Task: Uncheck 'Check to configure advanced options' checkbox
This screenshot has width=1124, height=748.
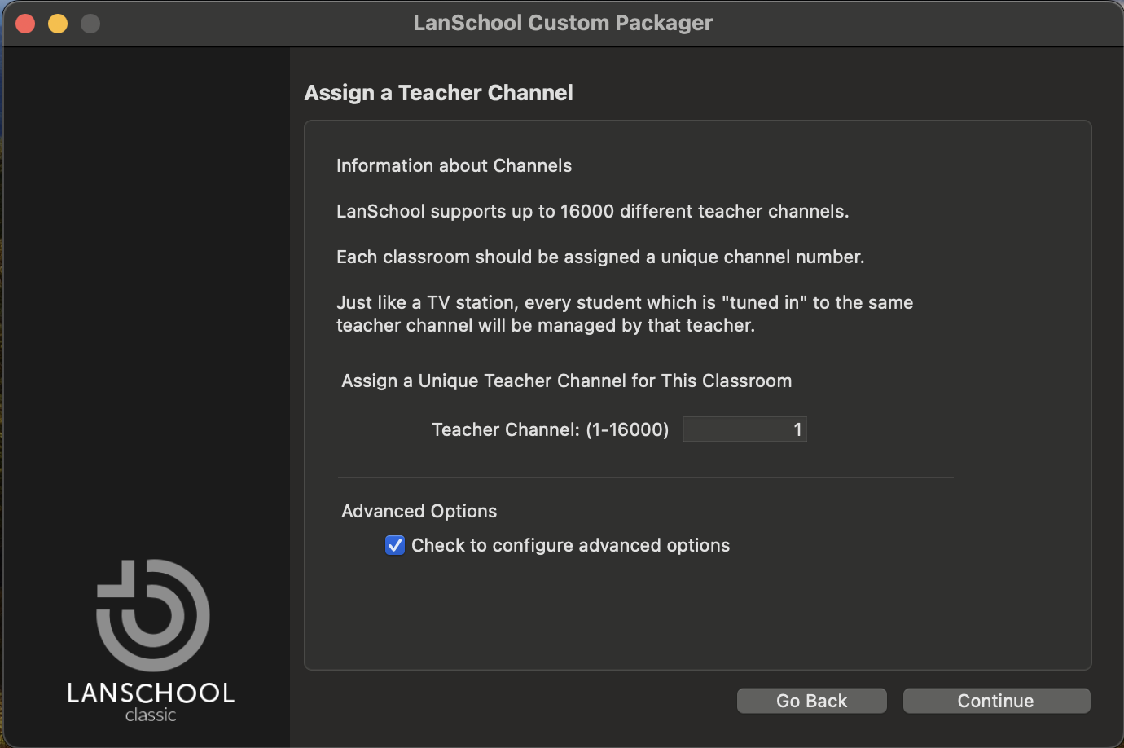Action: [x=395, y=545]
